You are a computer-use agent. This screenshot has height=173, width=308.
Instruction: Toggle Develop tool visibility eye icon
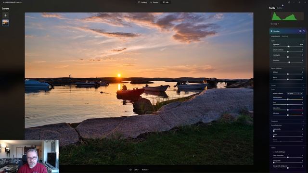300,31
